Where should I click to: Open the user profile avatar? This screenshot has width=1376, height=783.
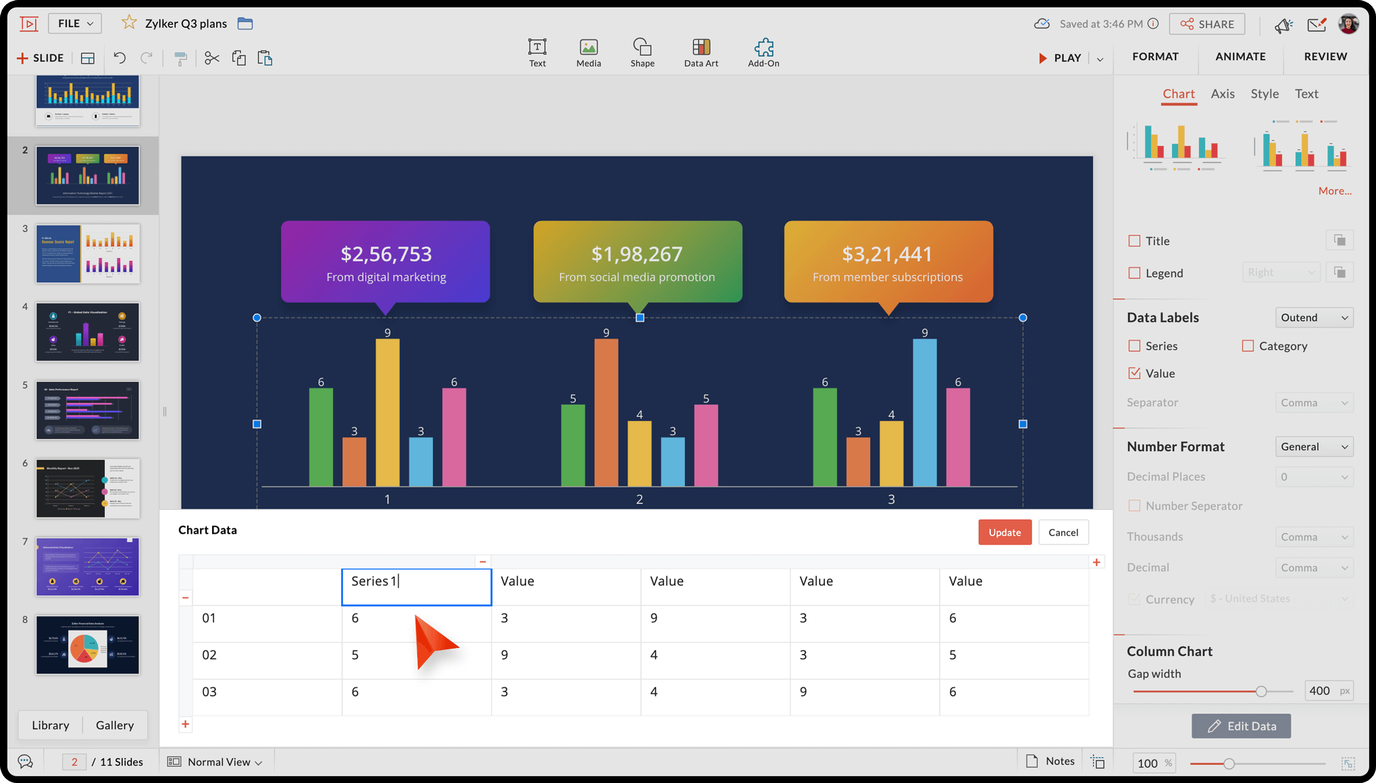pos(1348,24)
